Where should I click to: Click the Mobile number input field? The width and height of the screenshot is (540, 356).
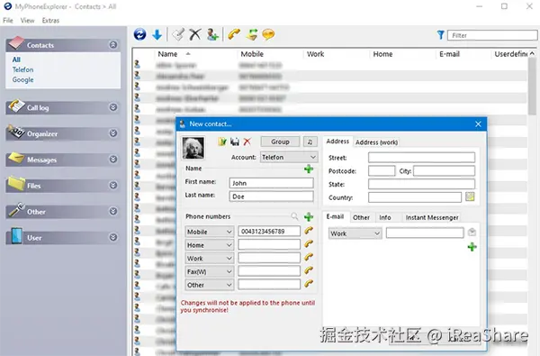[x=269, y=231]
